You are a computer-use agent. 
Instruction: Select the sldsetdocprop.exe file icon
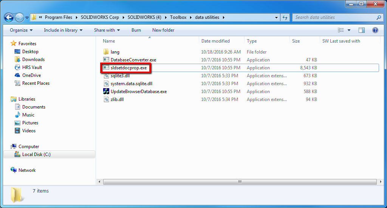pyautogui.click(x=106, y=67)
